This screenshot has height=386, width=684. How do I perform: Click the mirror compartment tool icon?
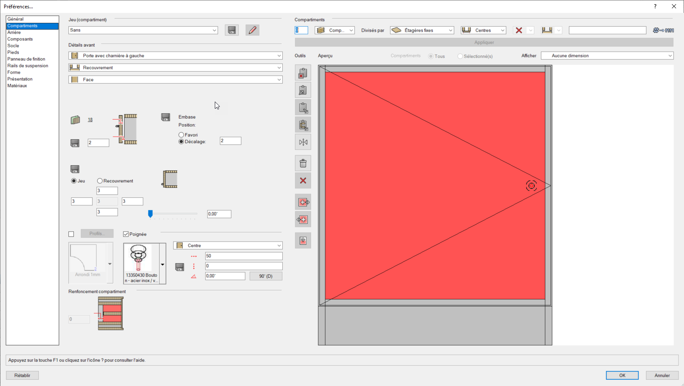(303, 142)
